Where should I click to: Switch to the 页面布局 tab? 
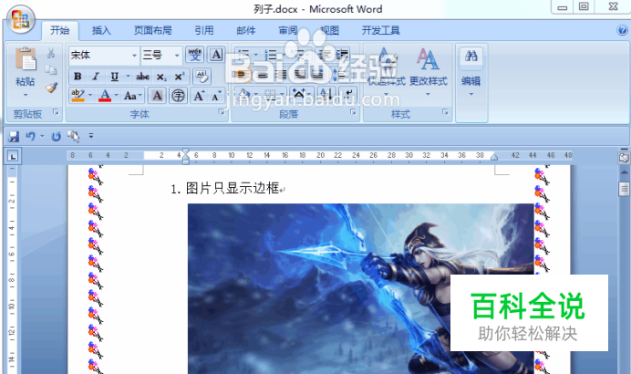(x=152, y=31)
